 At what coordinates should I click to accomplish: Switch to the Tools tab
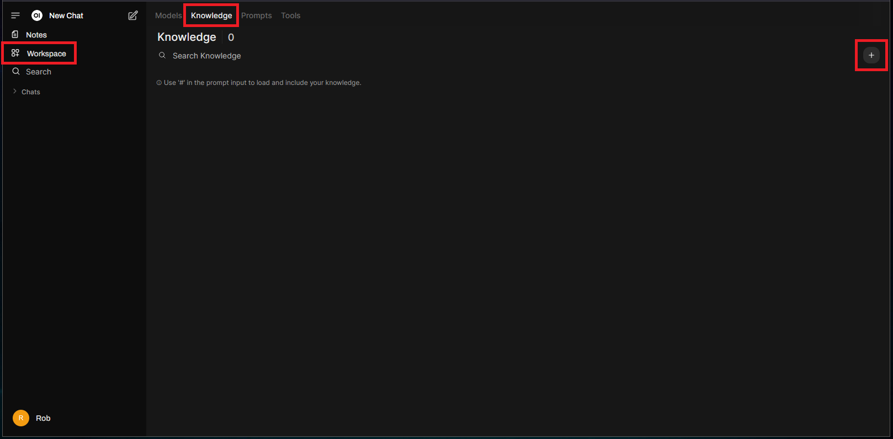(x=291, y=15)
